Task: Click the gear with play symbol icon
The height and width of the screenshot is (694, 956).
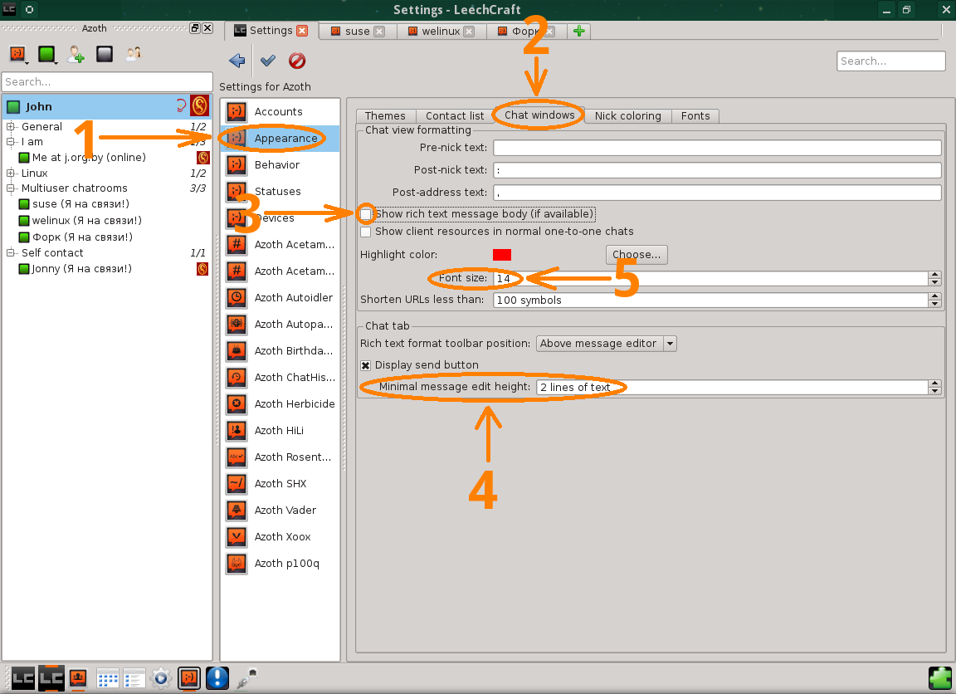Action: point(161,678)
